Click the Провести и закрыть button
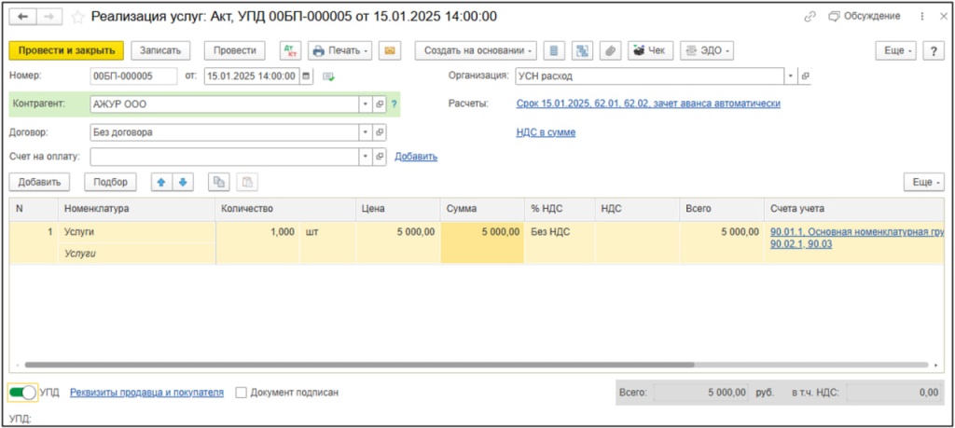Screen dimensions: 955x428 pos(65,50)
